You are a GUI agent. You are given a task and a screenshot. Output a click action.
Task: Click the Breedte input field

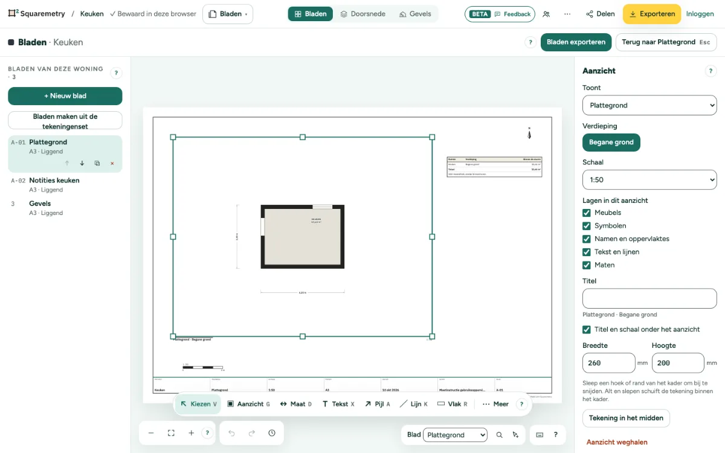click(609, 363)
